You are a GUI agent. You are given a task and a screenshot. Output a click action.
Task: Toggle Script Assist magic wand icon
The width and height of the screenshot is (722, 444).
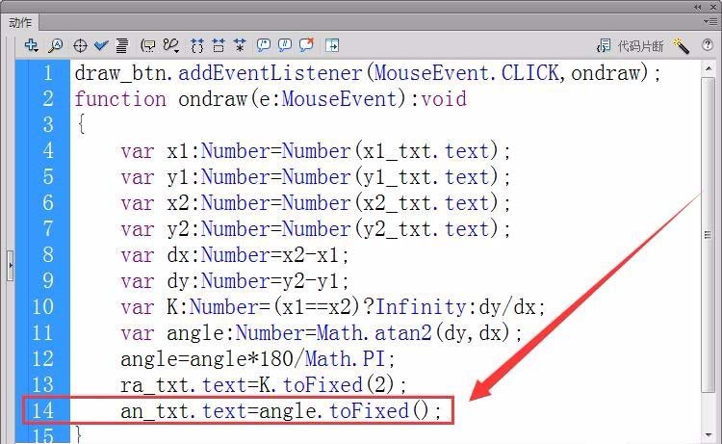click(681, 45)
